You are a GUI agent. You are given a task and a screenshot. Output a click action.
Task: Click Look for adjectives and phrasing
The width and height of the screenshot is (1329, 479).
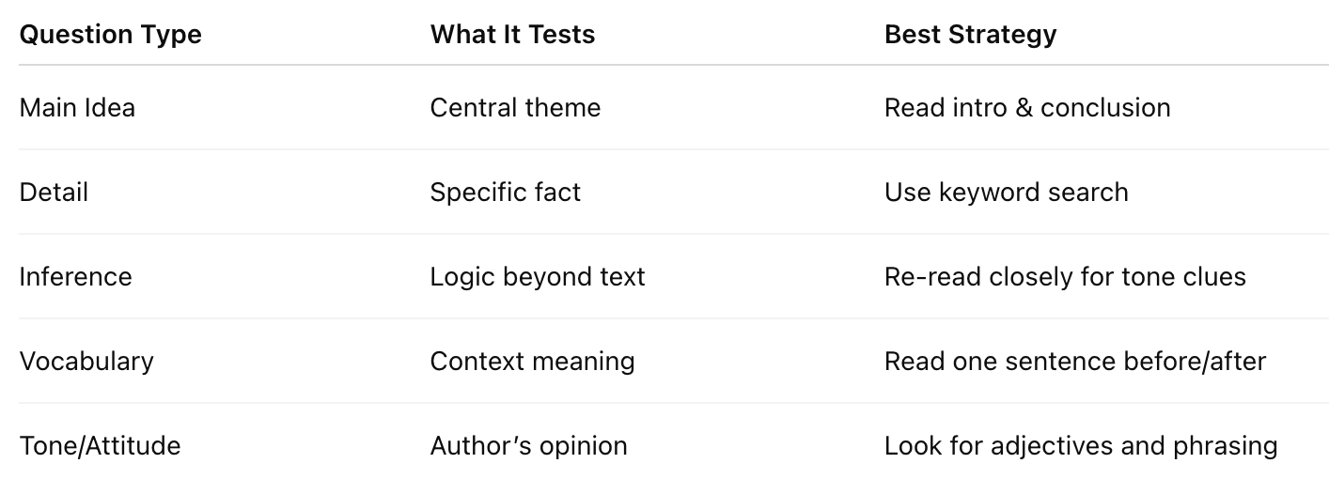[x=1080, y=445]
